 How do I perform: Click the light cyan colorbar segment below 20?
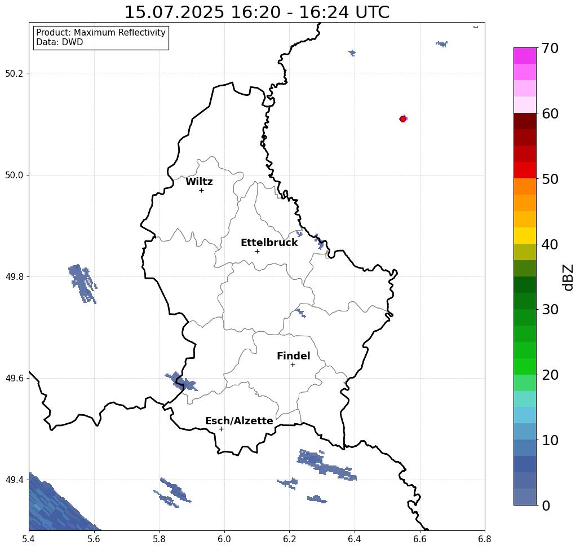pos(525,399)
